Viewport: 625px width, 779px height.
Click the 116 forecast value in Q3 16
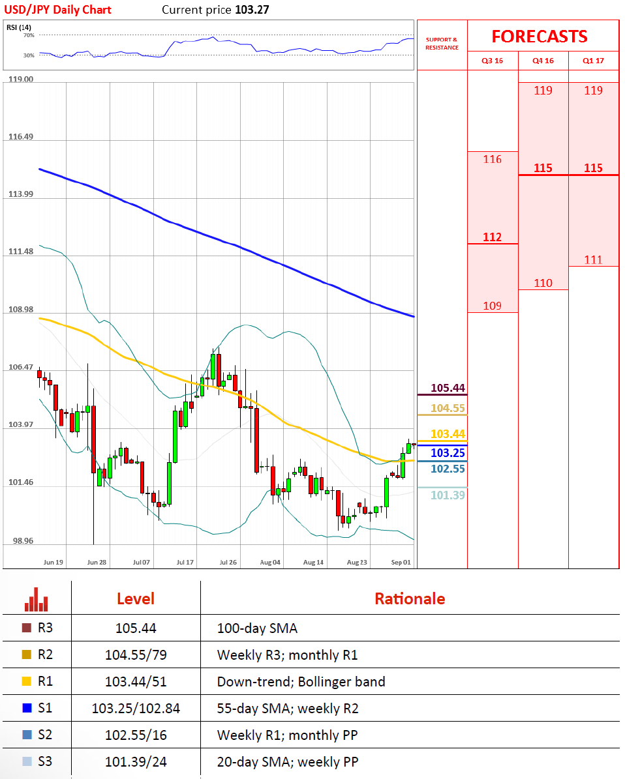click(x=493, y=160)
